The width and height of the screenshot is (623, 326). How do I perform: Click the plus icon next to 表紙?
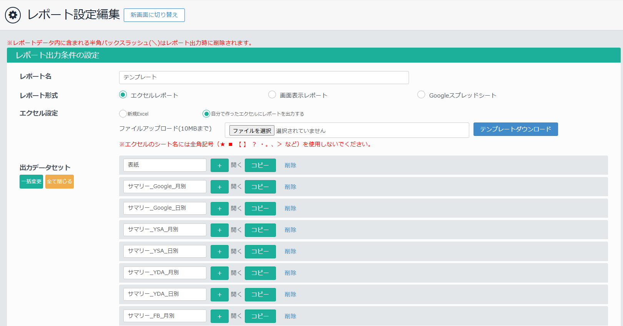pos(219,165)
